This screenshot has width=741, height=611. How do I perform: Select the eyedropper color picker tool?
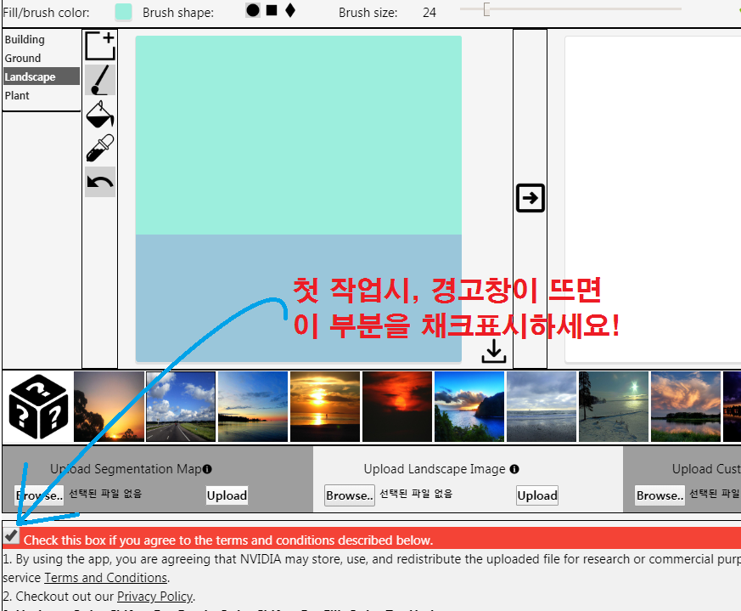[x=100, y=148]
